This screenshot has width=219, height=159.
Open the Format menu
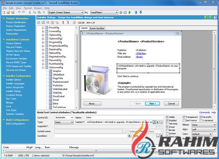point(28,8)
